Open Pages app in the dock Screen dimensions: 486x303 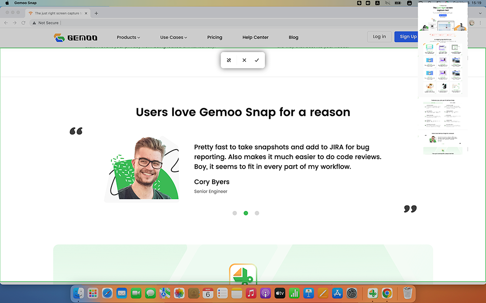pos(323,293)
